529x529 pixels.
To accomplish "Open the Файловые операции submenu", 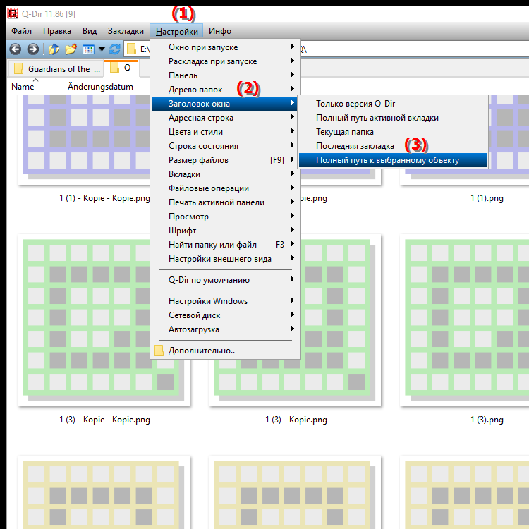I will [x=225, y=188].
